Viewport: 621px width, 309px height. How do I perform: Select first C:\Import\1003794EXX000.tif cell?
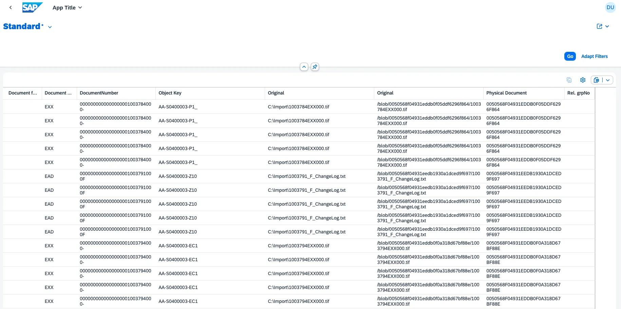tap(298, 246)
